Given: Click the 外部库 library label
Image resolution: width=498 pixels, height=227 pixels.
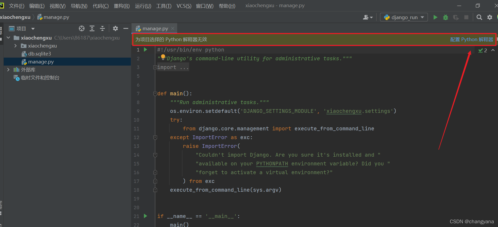Looking at the screenshot, I should tap(28, 70).
